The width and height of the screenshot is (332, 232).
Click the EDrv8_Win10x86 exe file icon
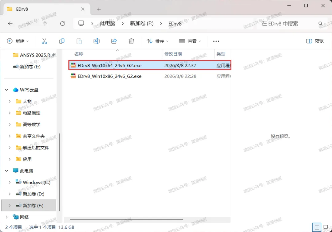73,76
